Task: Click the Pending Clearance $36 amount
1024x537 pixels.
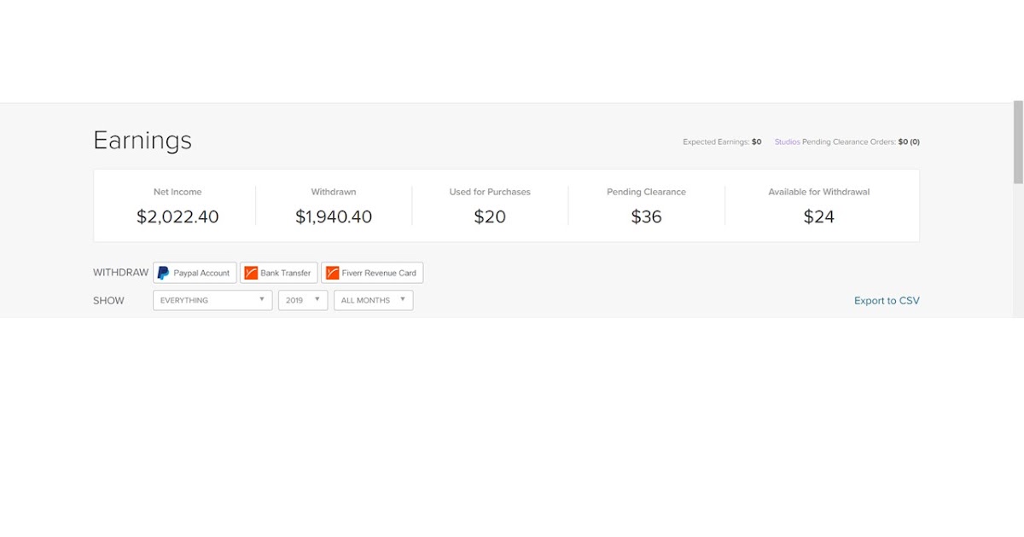Action: pos(646,217)
